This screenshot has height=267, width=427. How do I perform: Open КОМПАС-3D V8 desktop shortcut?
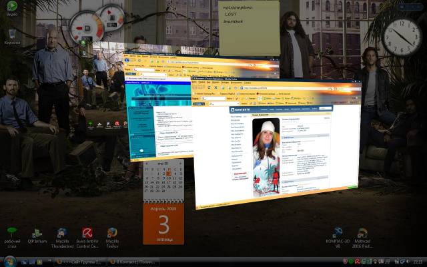pos(338,238)
